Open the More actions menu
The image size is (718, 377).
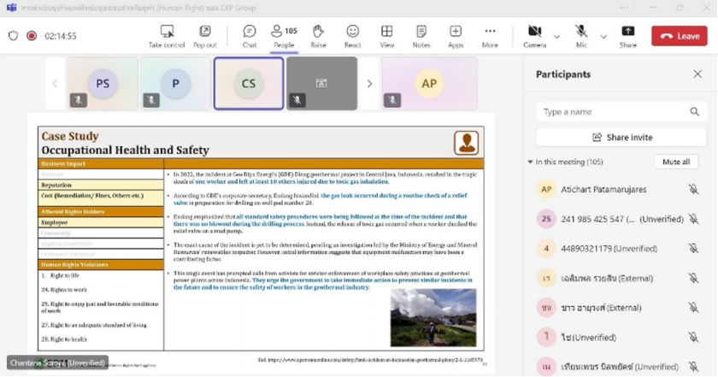tap(490, 36)
